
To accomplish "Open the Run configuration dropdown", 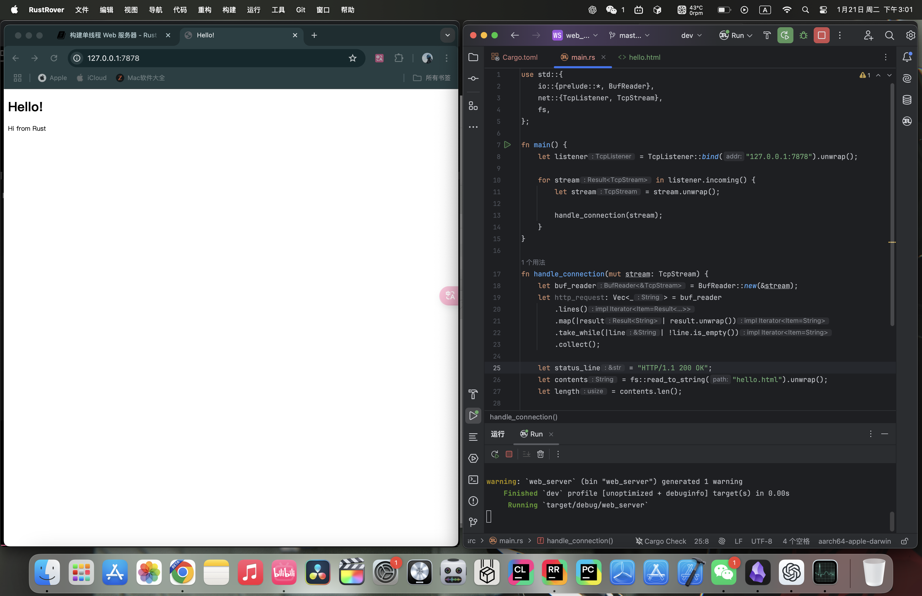I will coord(736,35).
